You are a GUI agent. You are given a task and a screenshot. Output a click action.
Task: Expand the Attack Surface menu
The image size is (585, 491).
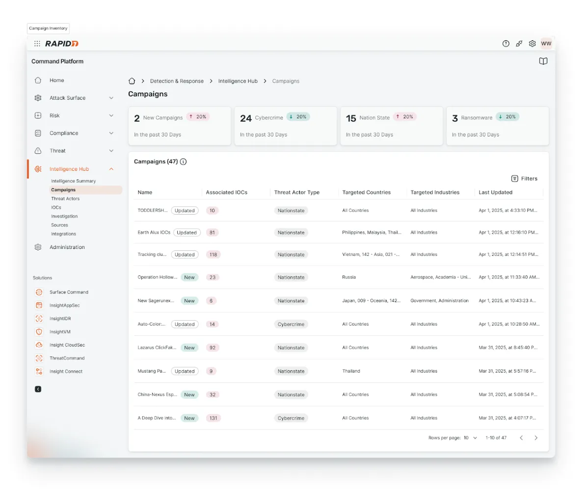click(111, 98)
